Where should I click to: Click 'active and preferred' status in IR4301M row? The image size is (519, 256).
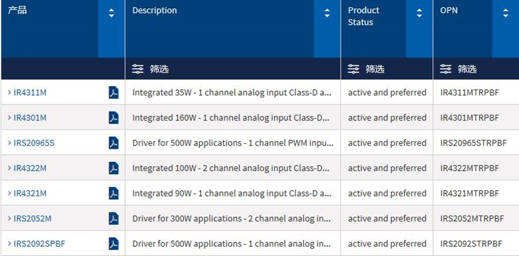[x=387, y=118]
